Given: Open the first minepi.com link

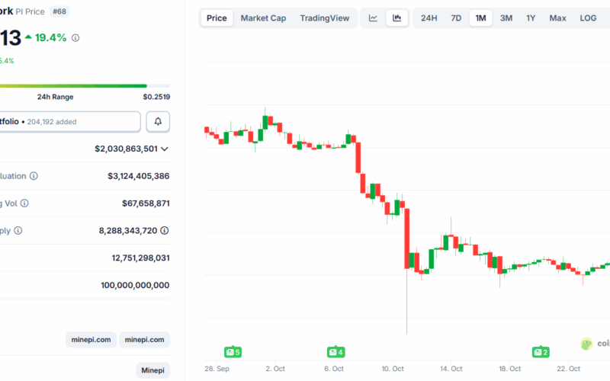Looking at the screenshot, I should point(91,340).
